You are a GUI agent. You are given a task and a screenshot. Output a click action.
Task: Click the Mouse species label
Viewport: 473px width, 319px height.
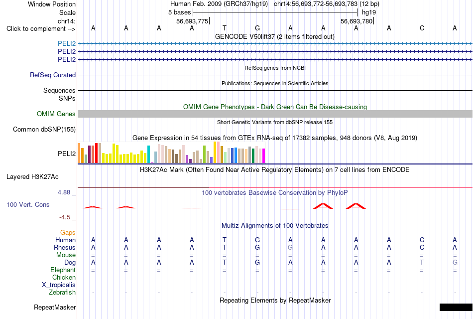(66, 255)
